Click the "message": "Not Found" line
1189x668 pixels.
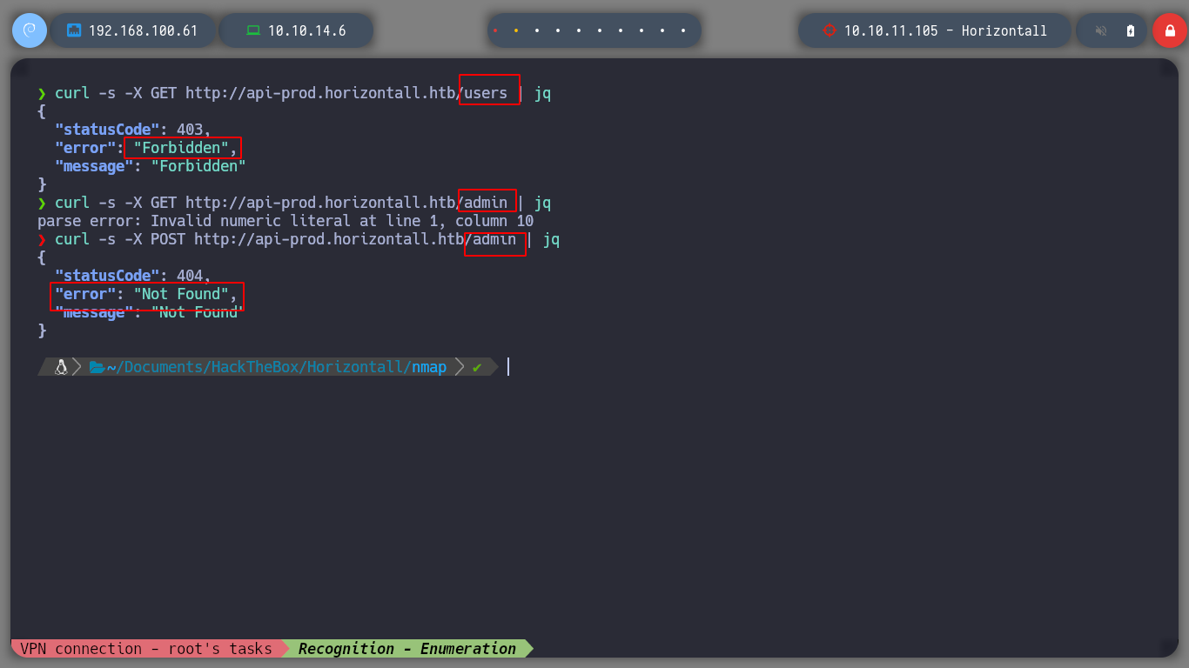[151, 312]
